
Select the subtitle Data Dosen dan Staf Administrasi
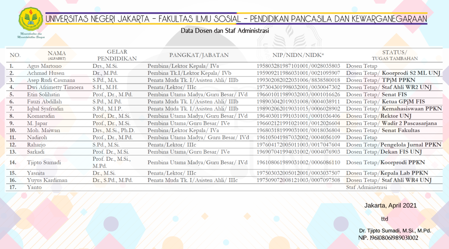pos(225,31)
